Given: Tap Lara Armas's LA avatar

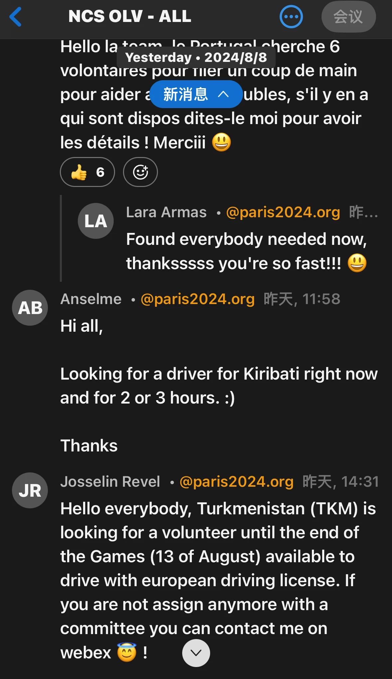Looking at the screenshot, I should (x=96, y=221).
